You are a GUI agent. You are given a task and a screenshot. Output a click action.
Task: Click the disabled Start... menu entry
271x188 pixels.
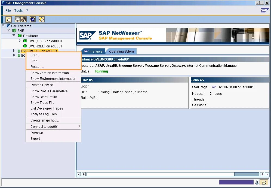pyautogui.click(x=53, y=55)
